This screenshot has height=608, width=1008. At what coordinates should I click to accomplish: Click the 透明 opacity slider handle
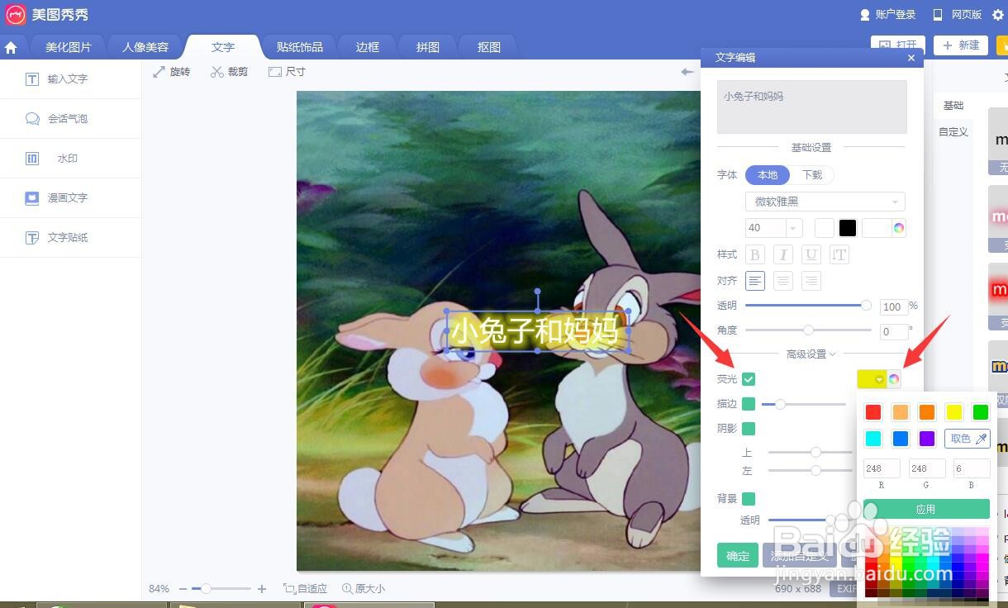[866, 306]
